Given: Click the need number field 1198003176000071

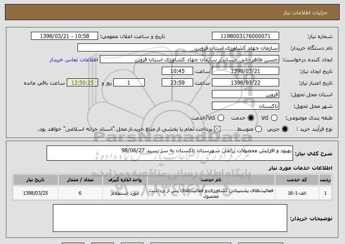Looking at the screenshot, I should point(246,36).
